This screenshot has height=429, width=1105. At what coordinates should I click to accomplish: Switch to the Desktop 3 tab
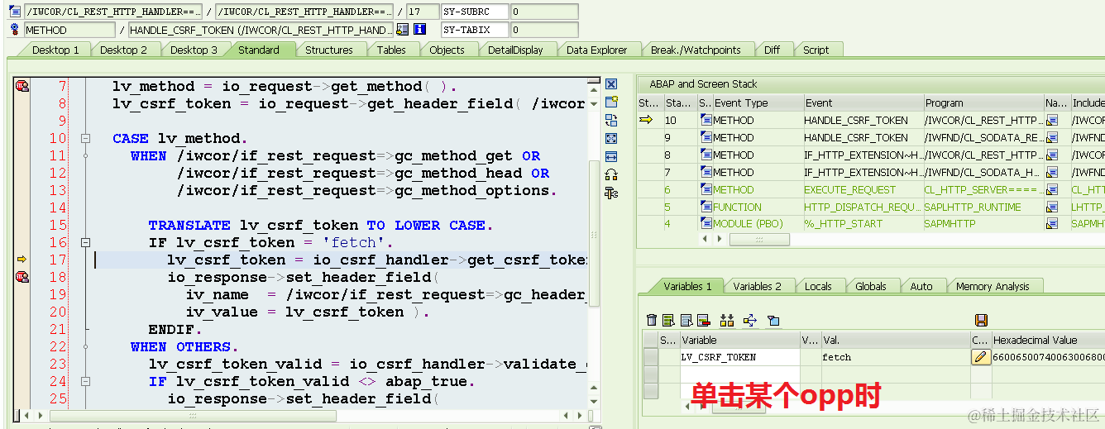pyautogui.click(x=194, y=50)
